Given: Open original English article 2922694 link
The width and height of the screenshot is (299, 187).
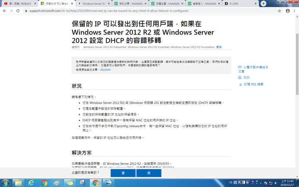Looking at the screenshot, I should click(x=105, y=70).
